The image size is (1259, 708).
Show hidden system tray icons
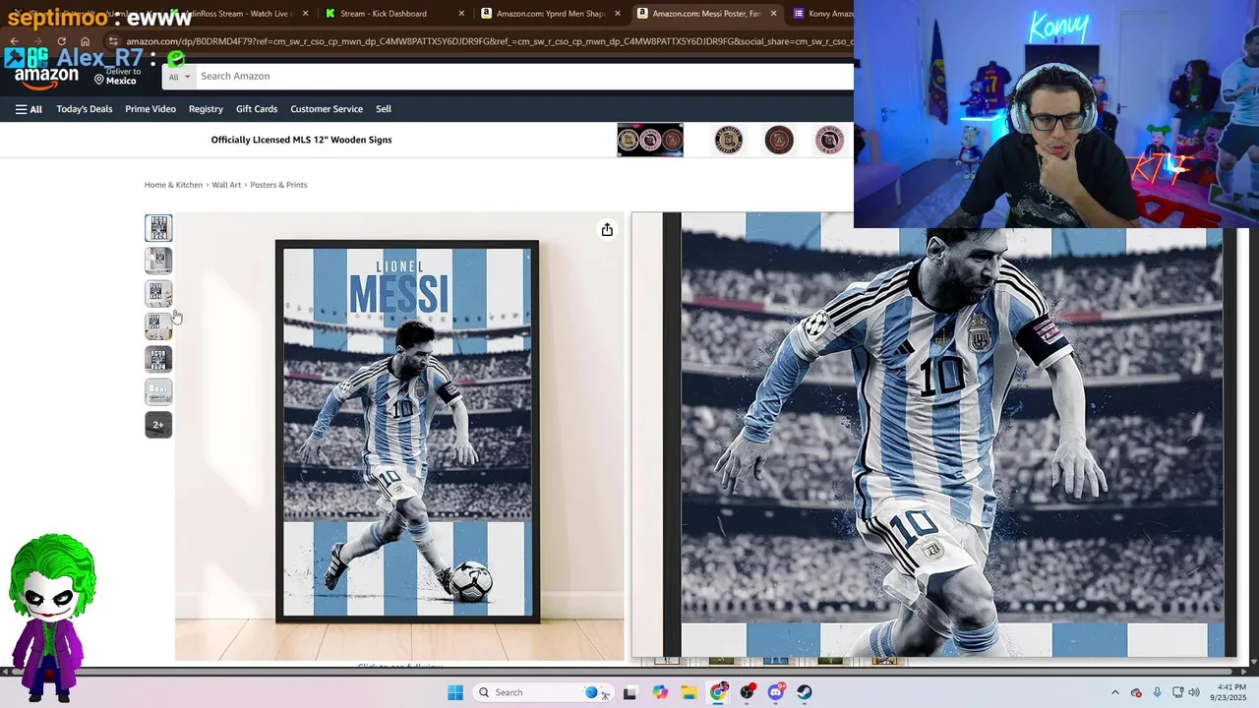[x=1115, y=692]
